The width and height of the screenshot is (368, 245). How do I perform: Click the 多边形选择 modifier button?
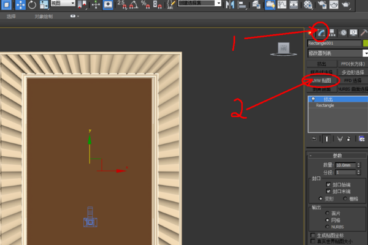353,72
